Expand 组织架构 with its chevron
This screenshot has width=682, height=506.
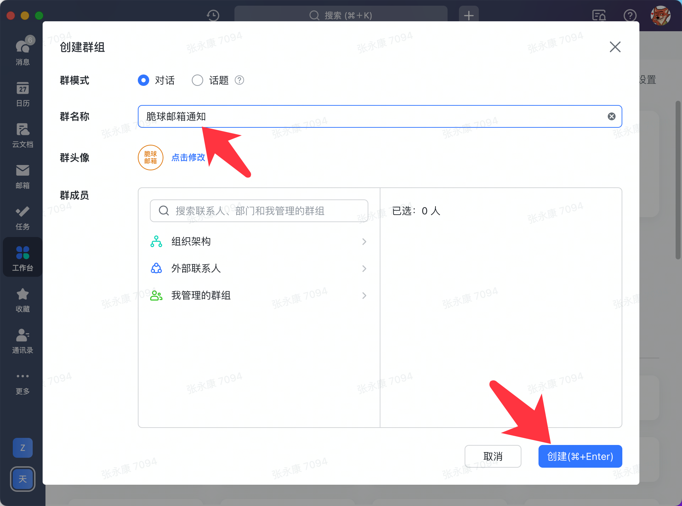pyautogui.click(x=364, y=242)
